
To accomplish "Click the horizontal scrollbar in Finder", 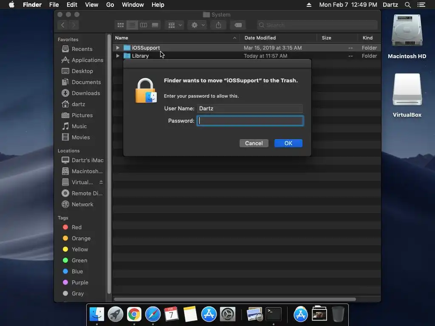I will [x=234, y=299].
